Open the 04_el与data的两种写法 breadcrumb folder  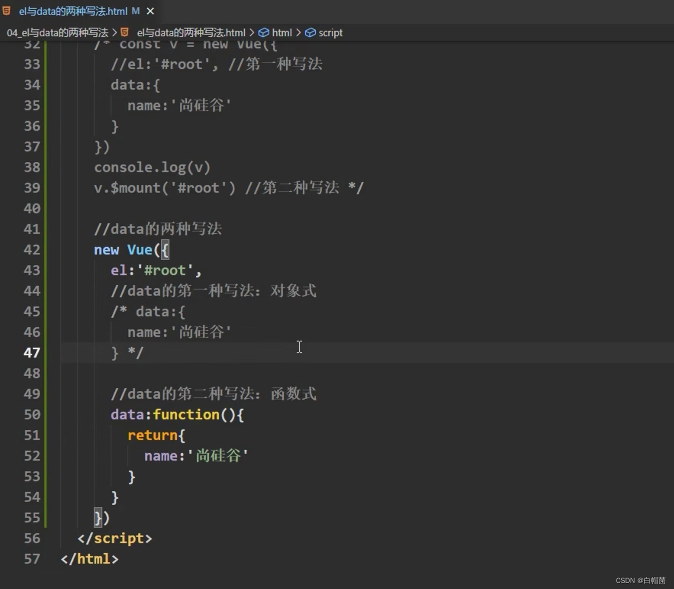point(57,32)
